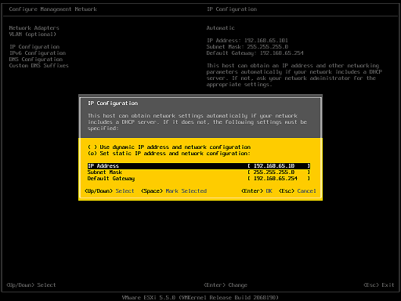Click the VMware ESXi version footer text
This screenshot has height=301, width=401.
[200, 298]
